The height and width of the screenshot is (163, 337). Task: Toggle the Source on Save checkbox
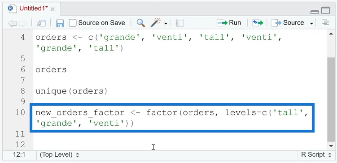tap(72, 23)
